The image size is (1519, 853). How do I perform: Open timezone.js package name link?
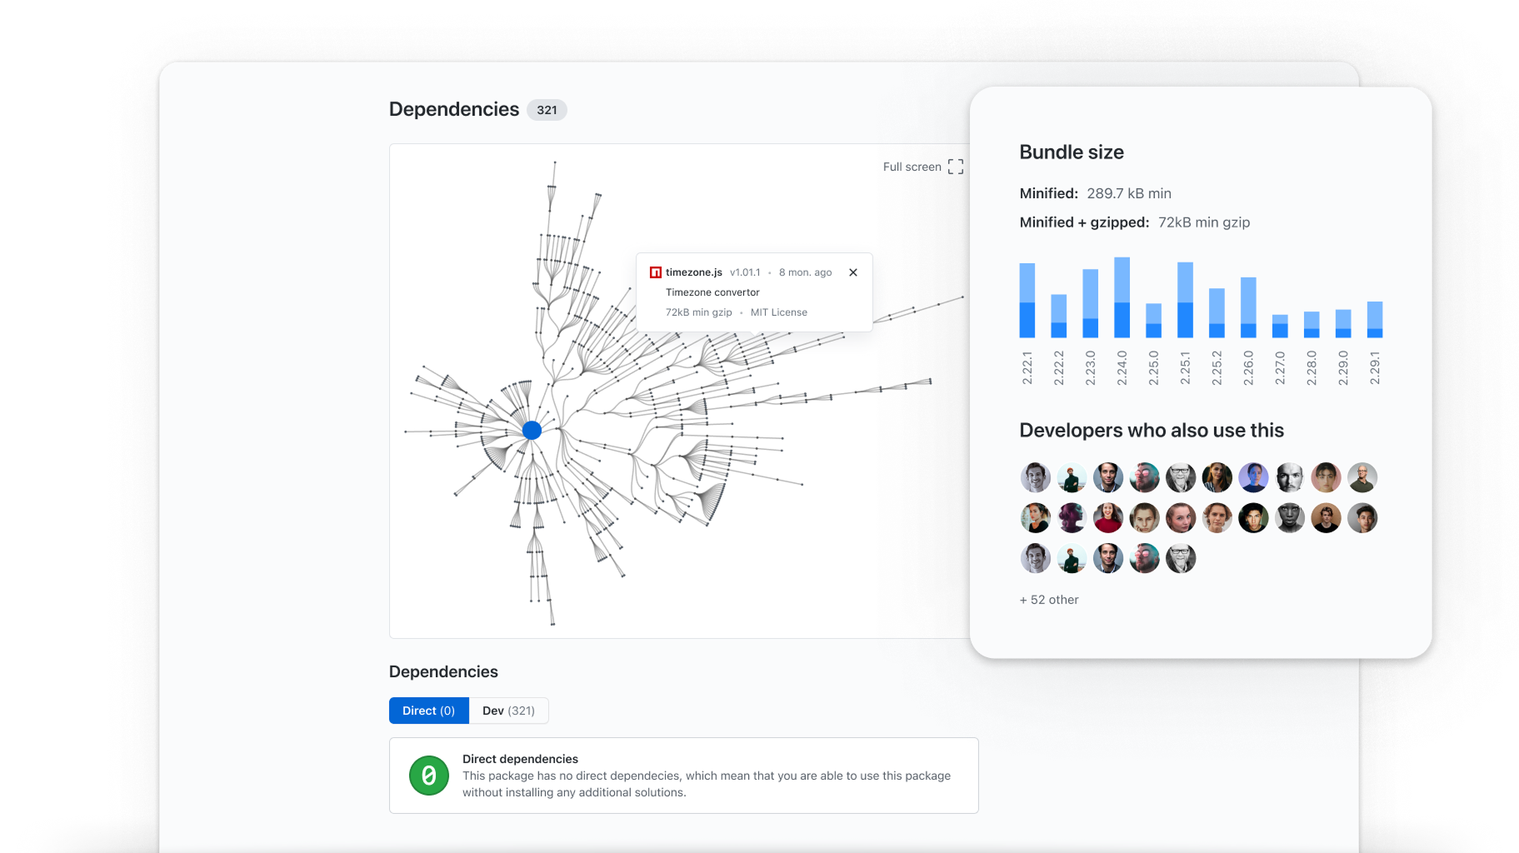[x=693, y=272]
